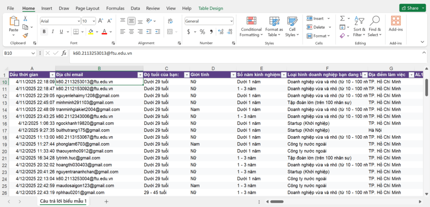Screen dimensions: 430x207
Task: Toggle Align Right for text
Action: [x=140, y=31]
